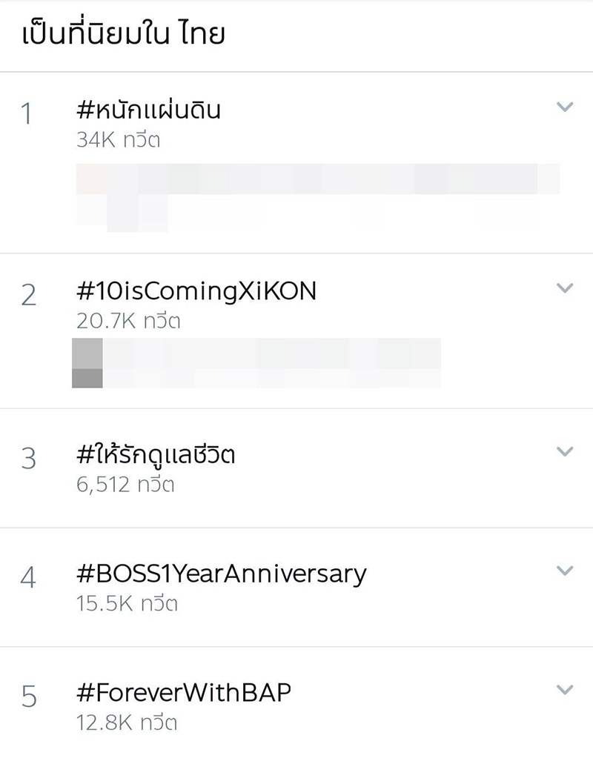Open options chevron for #10isComingXiKON
This screenshot has width=593, height=764.
point(565,288)
